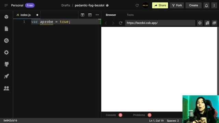Click the variable name aprobe
The image size is (219, 123).
point(47,22)
